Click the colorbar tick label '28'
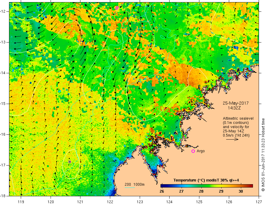This screenshot has height=205, width=265. click(201, 191)
